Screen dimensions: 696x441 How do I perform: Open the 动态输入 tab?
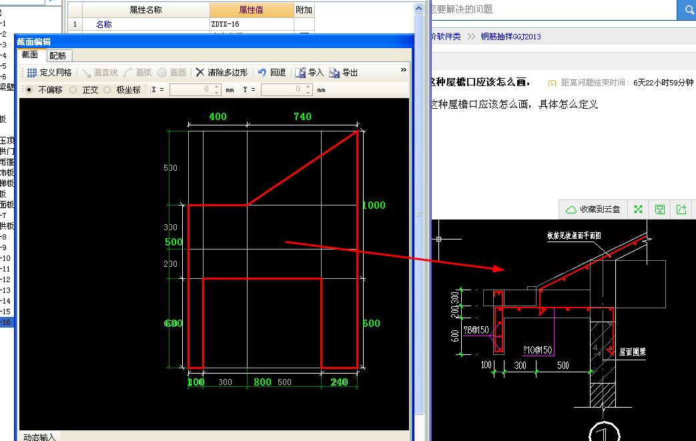(39, 437)
